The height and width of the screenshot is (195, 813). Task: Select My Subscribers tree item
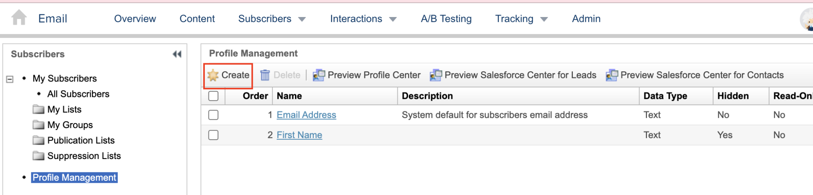65,78
